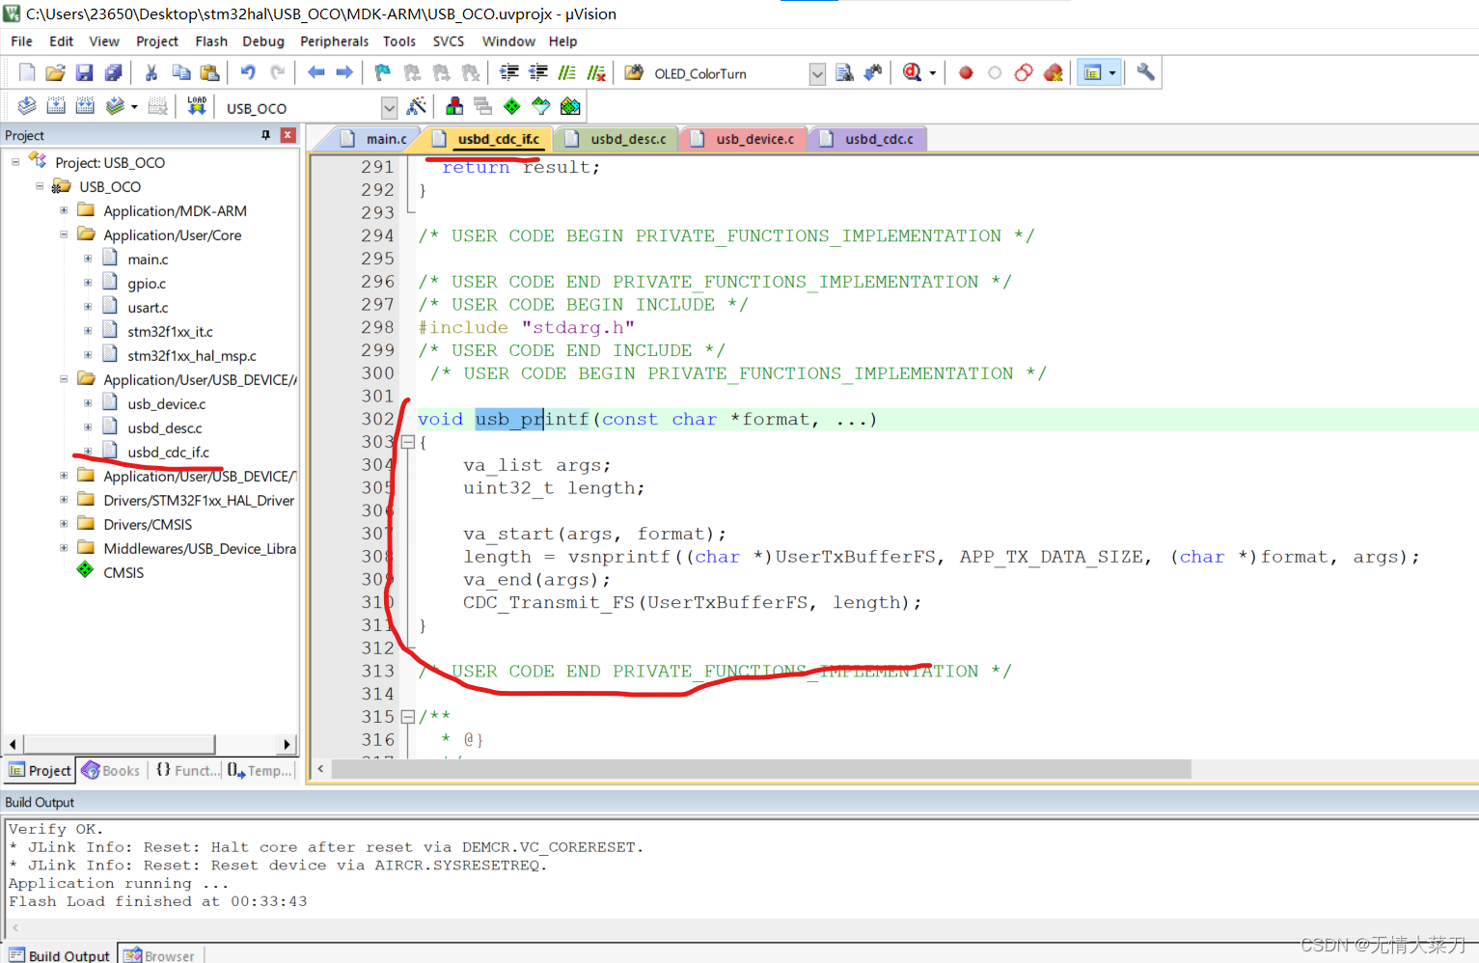Viewport: 1479px width, 963px height.
Task: Switch to the usbd_cdc.c editor tab
Action: [868, 139]
